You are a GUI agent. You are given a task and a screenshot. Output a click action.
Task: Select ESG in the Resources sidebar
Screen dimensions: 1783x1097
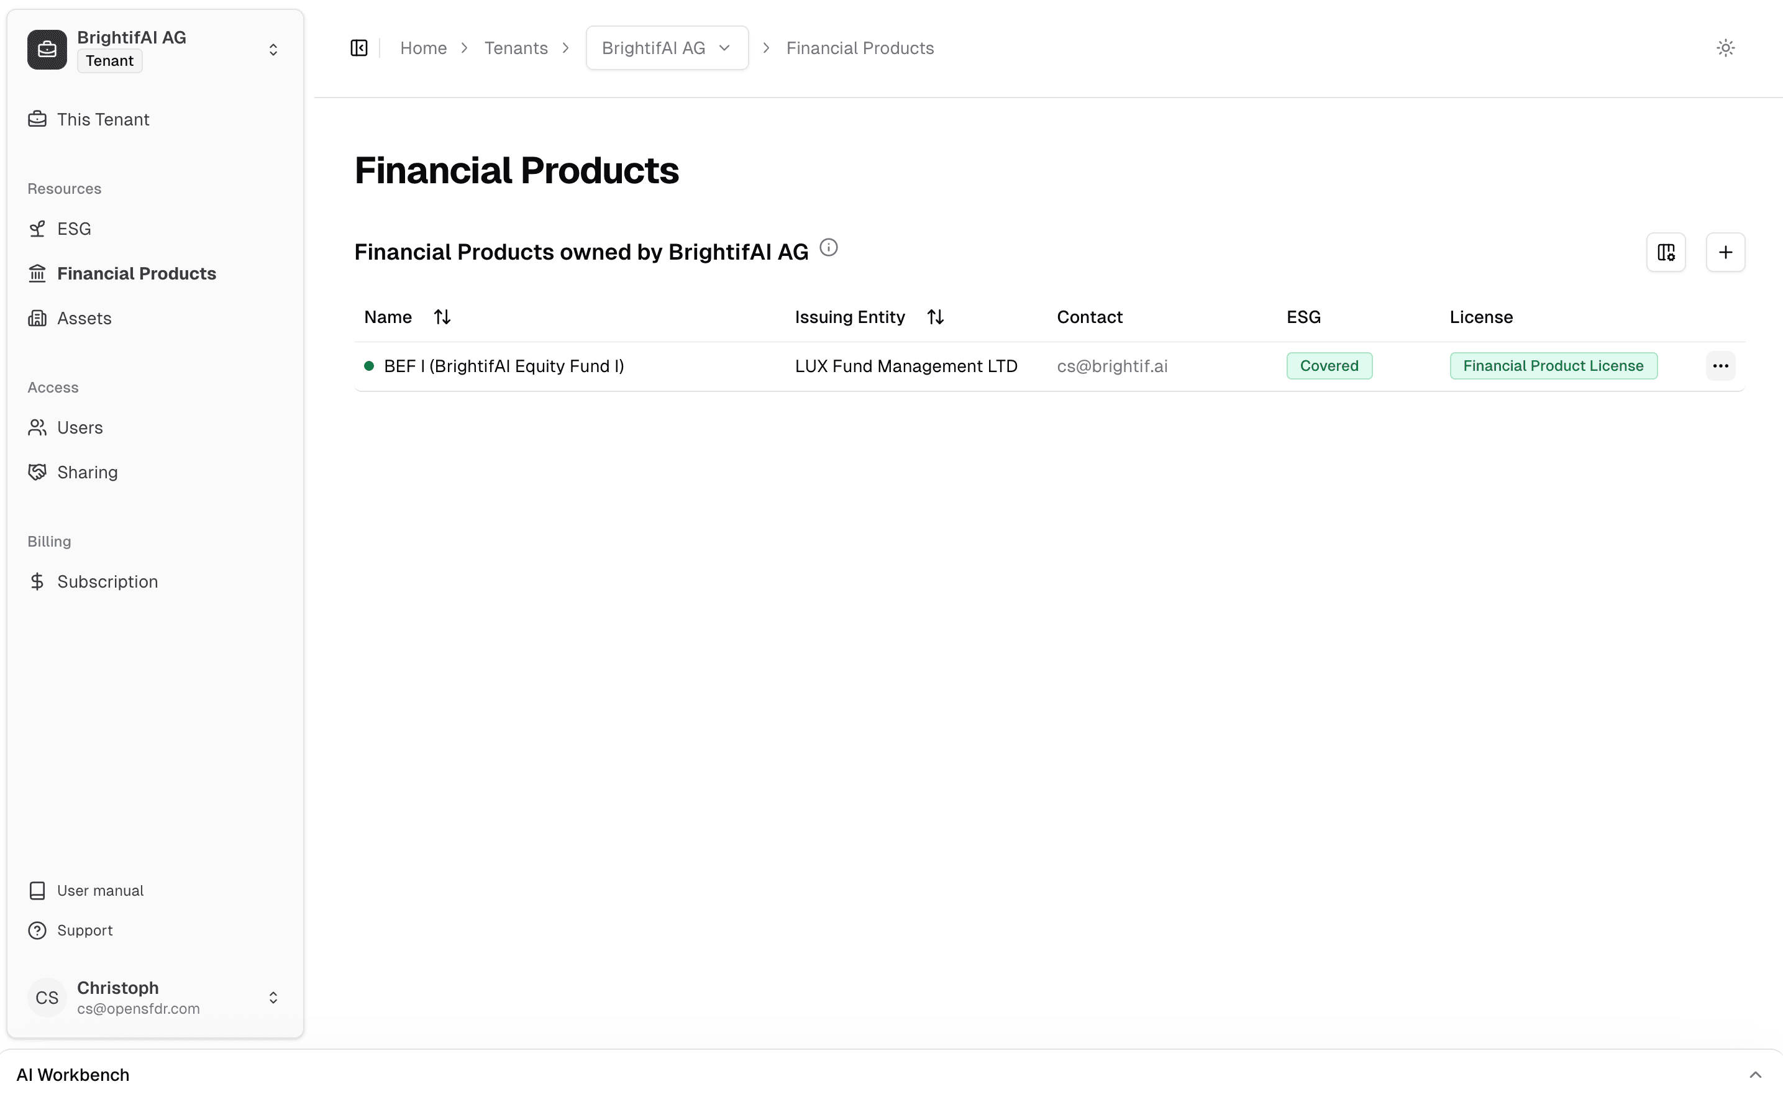tap(74, 228)
